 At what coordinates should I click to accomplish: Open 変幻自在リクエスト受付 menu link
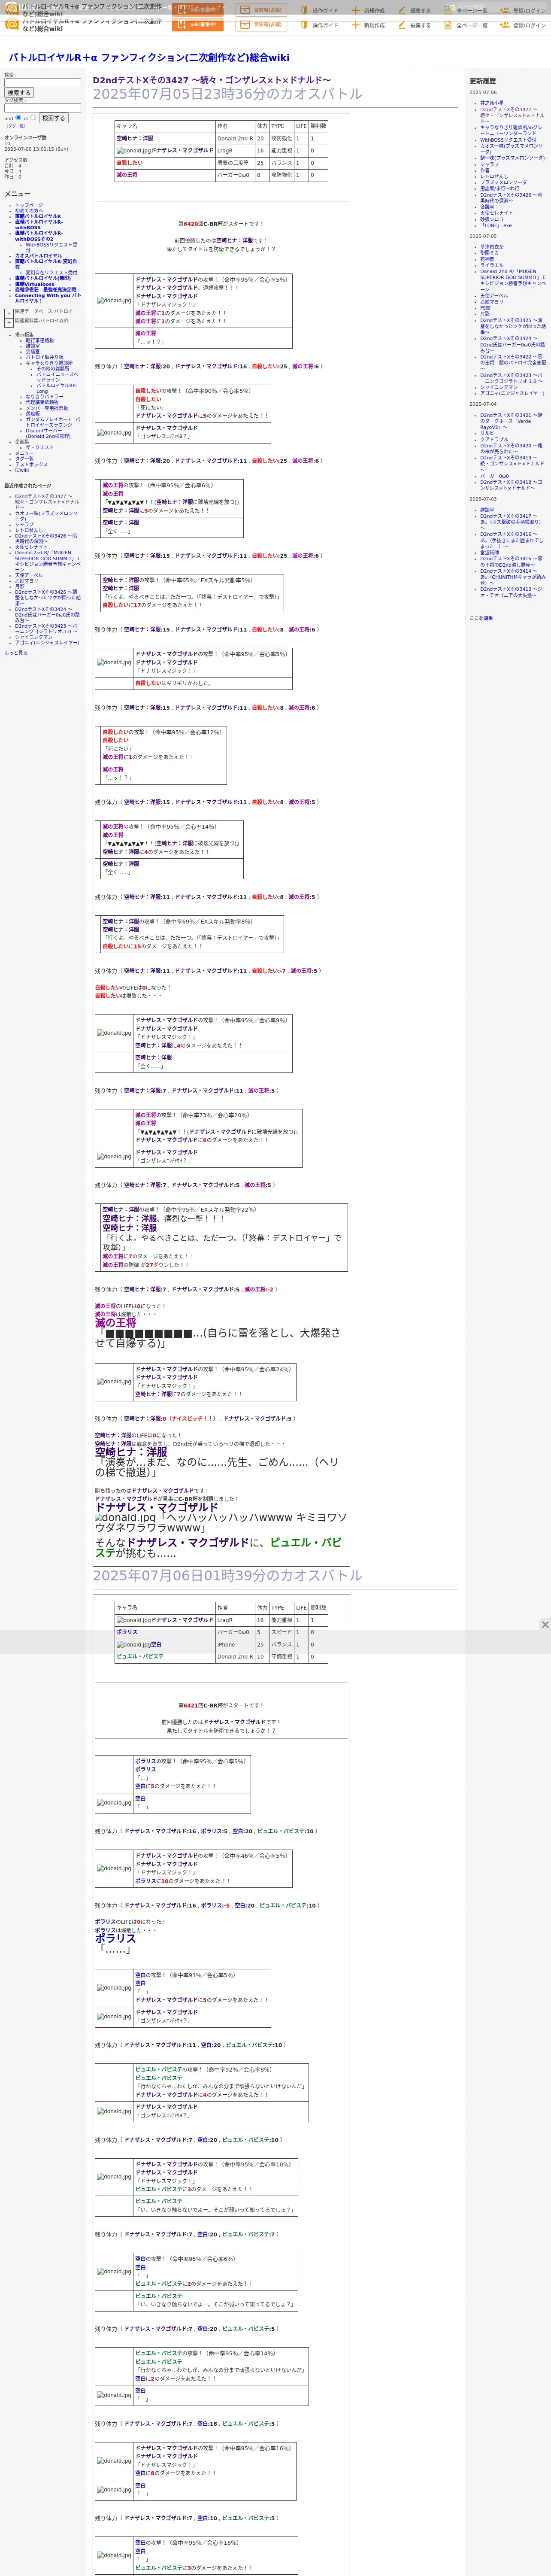(x=51, y=273)
